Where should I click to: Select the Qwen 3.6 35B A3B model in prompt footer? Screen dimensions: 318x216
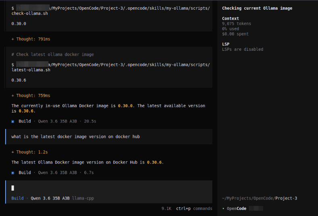(50, 198)
